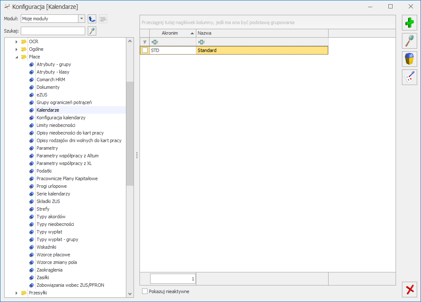Click into the Szukaj search field

point(53,31)
